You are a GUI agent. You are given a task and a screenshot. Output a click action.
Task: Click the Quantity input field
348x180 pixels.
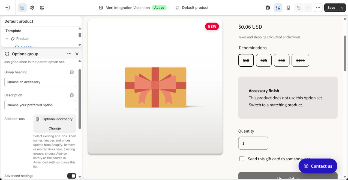tap(253, 143)
